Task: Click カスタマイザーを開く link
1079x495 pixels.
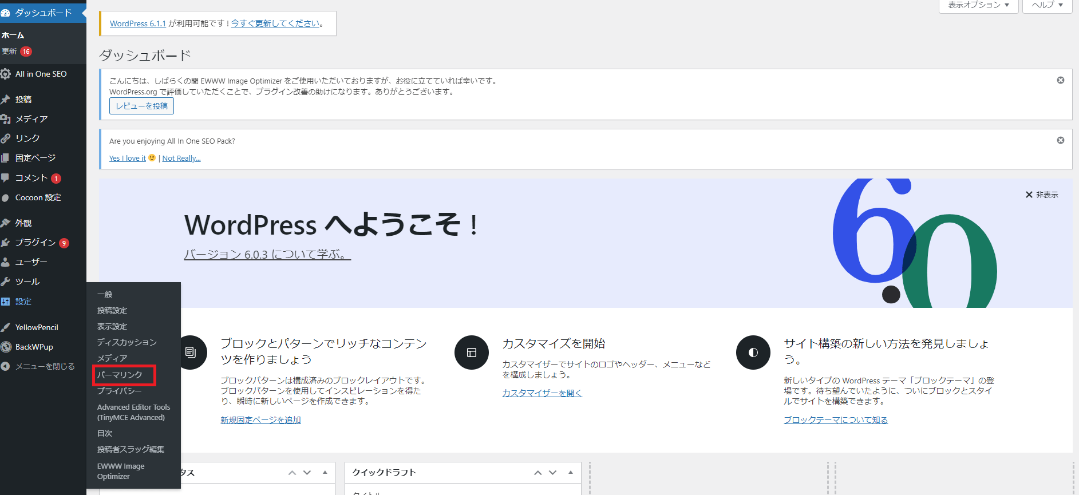Action: (x=542, y=393)
